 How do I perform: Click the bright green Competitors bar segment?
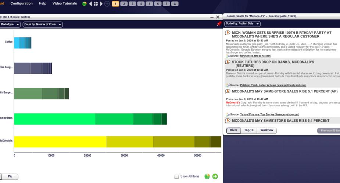pyautogui.click(x=55, y=119)
